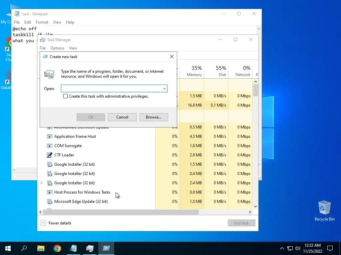Open Notepad's Edit menu
Screen dimensions: 341x255
(28, 22)
